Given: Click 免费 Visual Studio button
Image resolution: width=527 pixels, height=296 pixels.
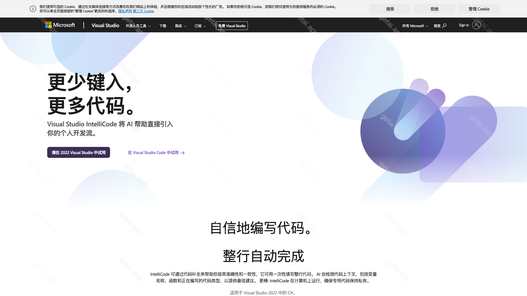Looking at the screenshot, I should (232, 26).
